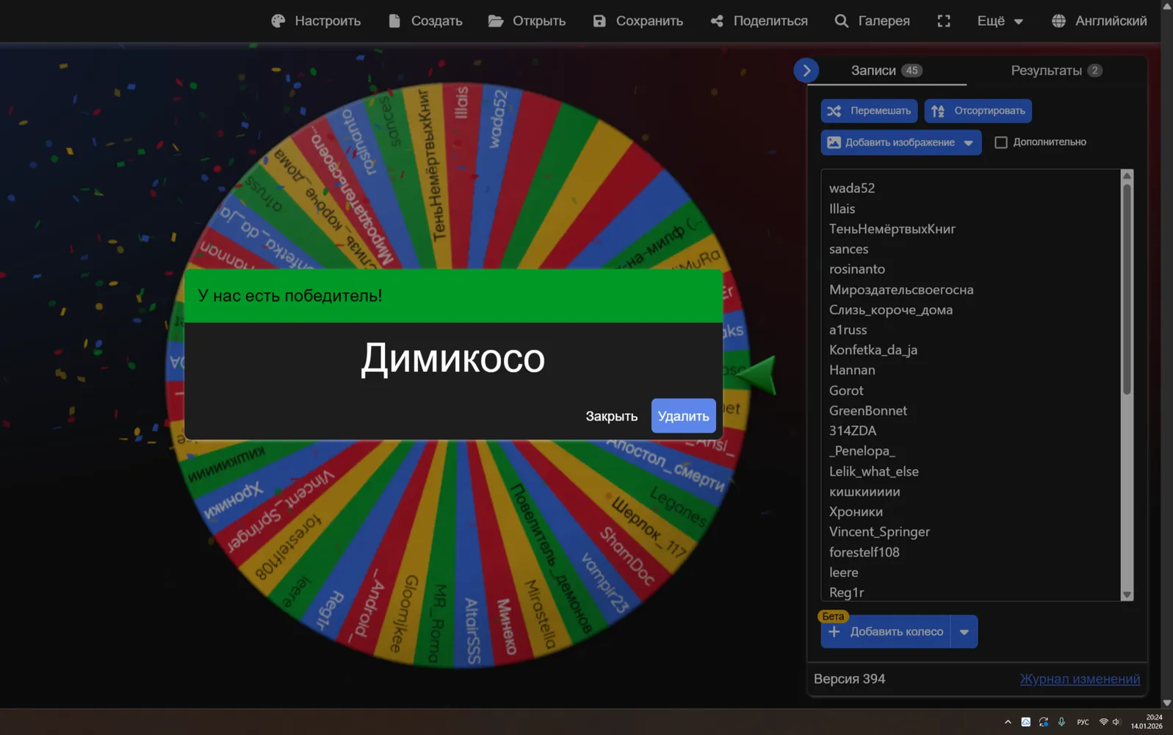Click the open folder icon
Viewport: 1173px width, 735px height.
pyautogui.click(x=496, y=21)
